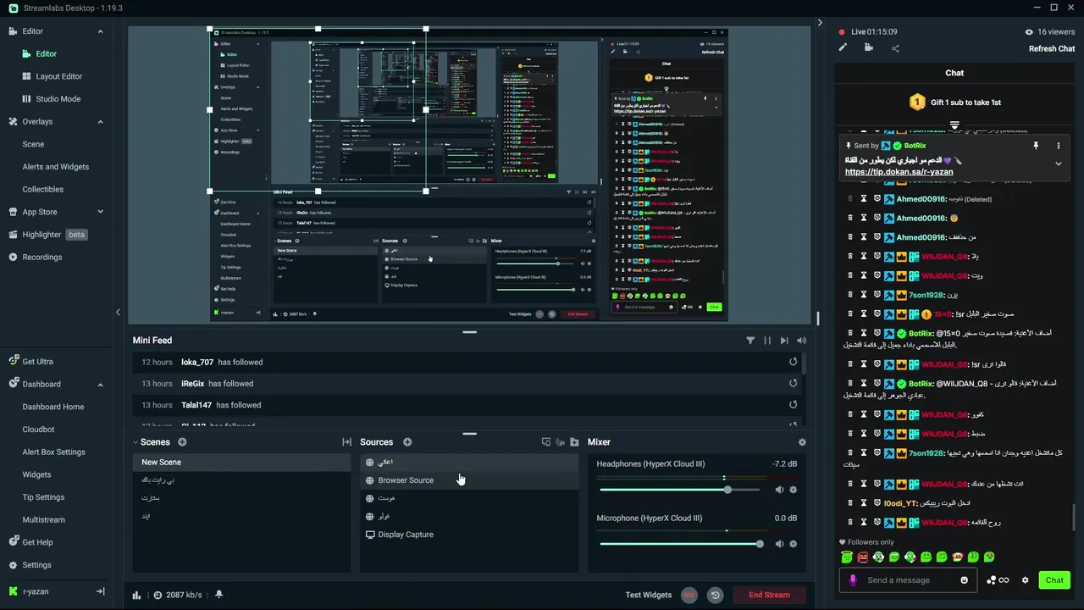Screen dimensions: 1084x610
Task: Click the purple microphone in chat input
Action: pos(853,580)
